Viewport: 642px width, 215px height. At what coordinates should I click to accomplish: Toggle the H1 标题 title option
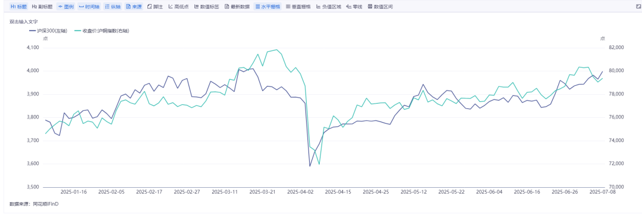click(x=19, y=7)
